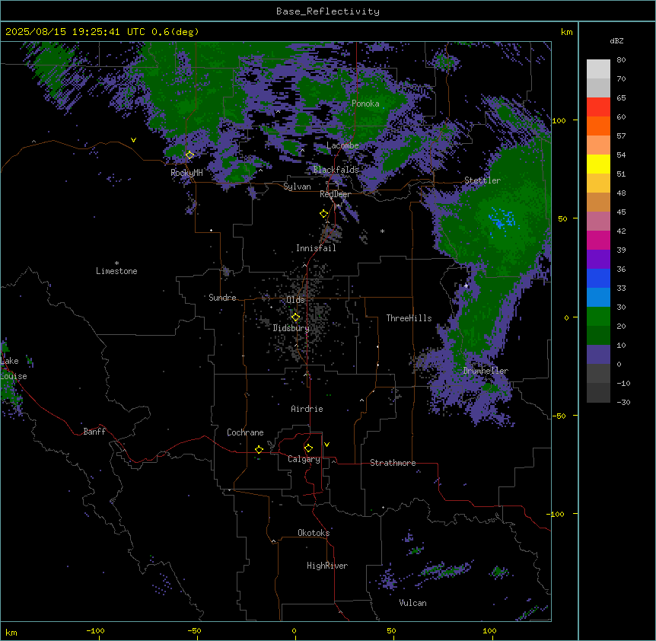Viewport: 656px width, 641px height.
Task: Click the Didsbury town label
Action: [x=291, y=328]
